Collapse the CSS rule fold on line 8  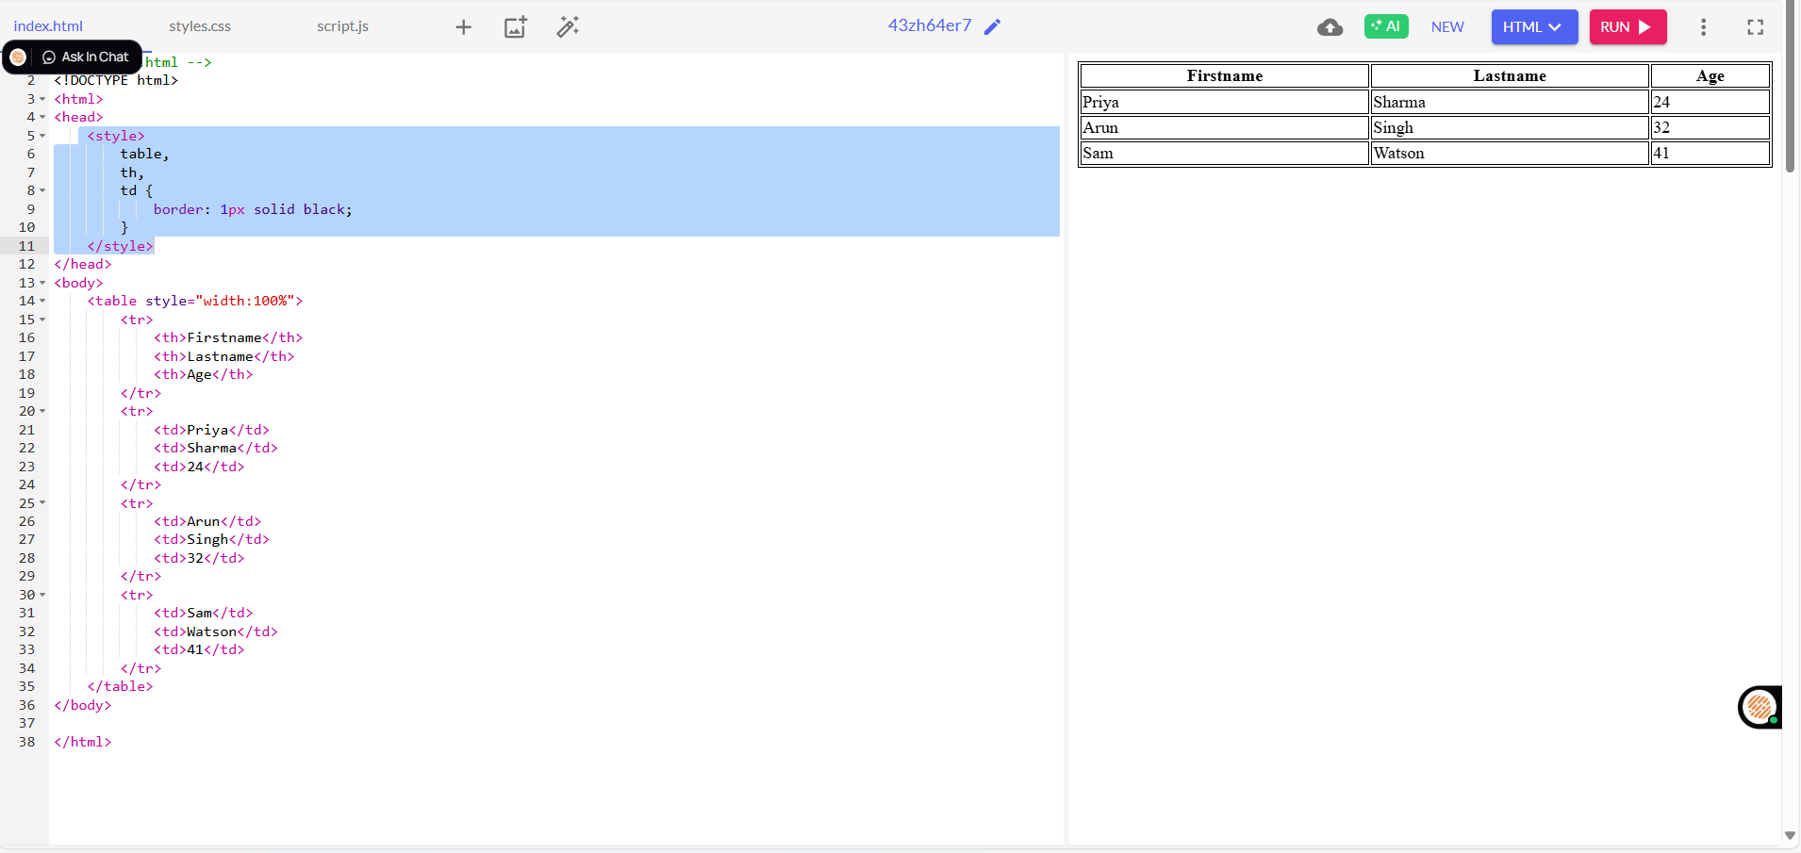(42, 191)
